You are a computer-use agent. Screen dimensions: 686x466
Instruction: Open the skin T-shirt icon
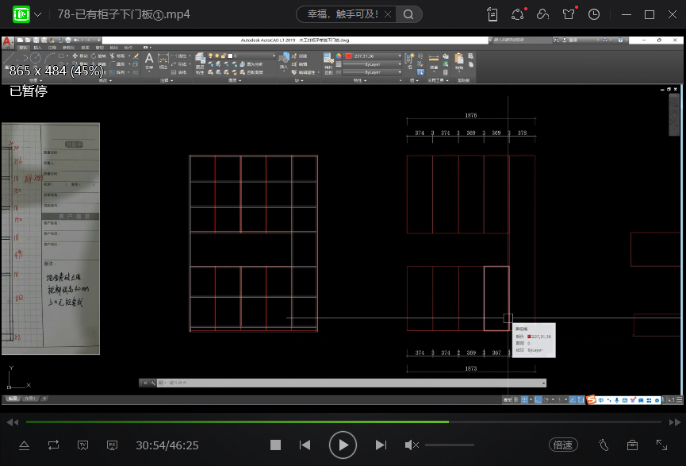[569, 14]
